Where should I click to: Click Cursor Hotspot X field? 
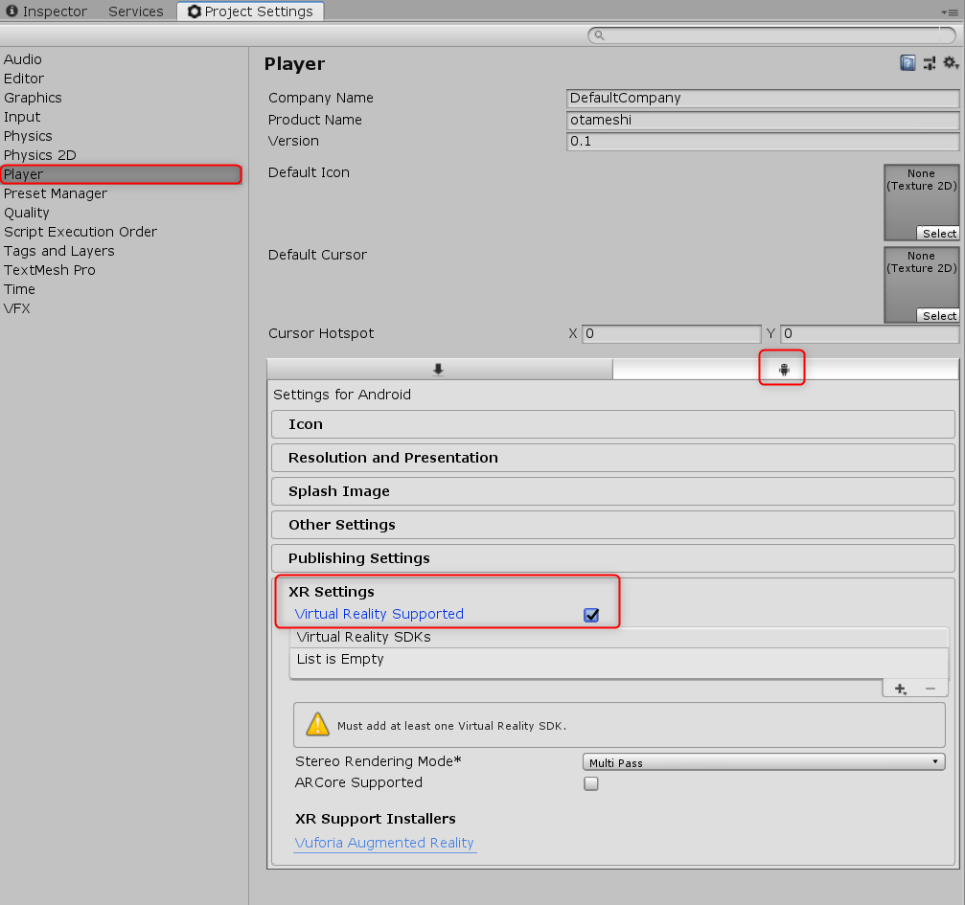point(672,333)
